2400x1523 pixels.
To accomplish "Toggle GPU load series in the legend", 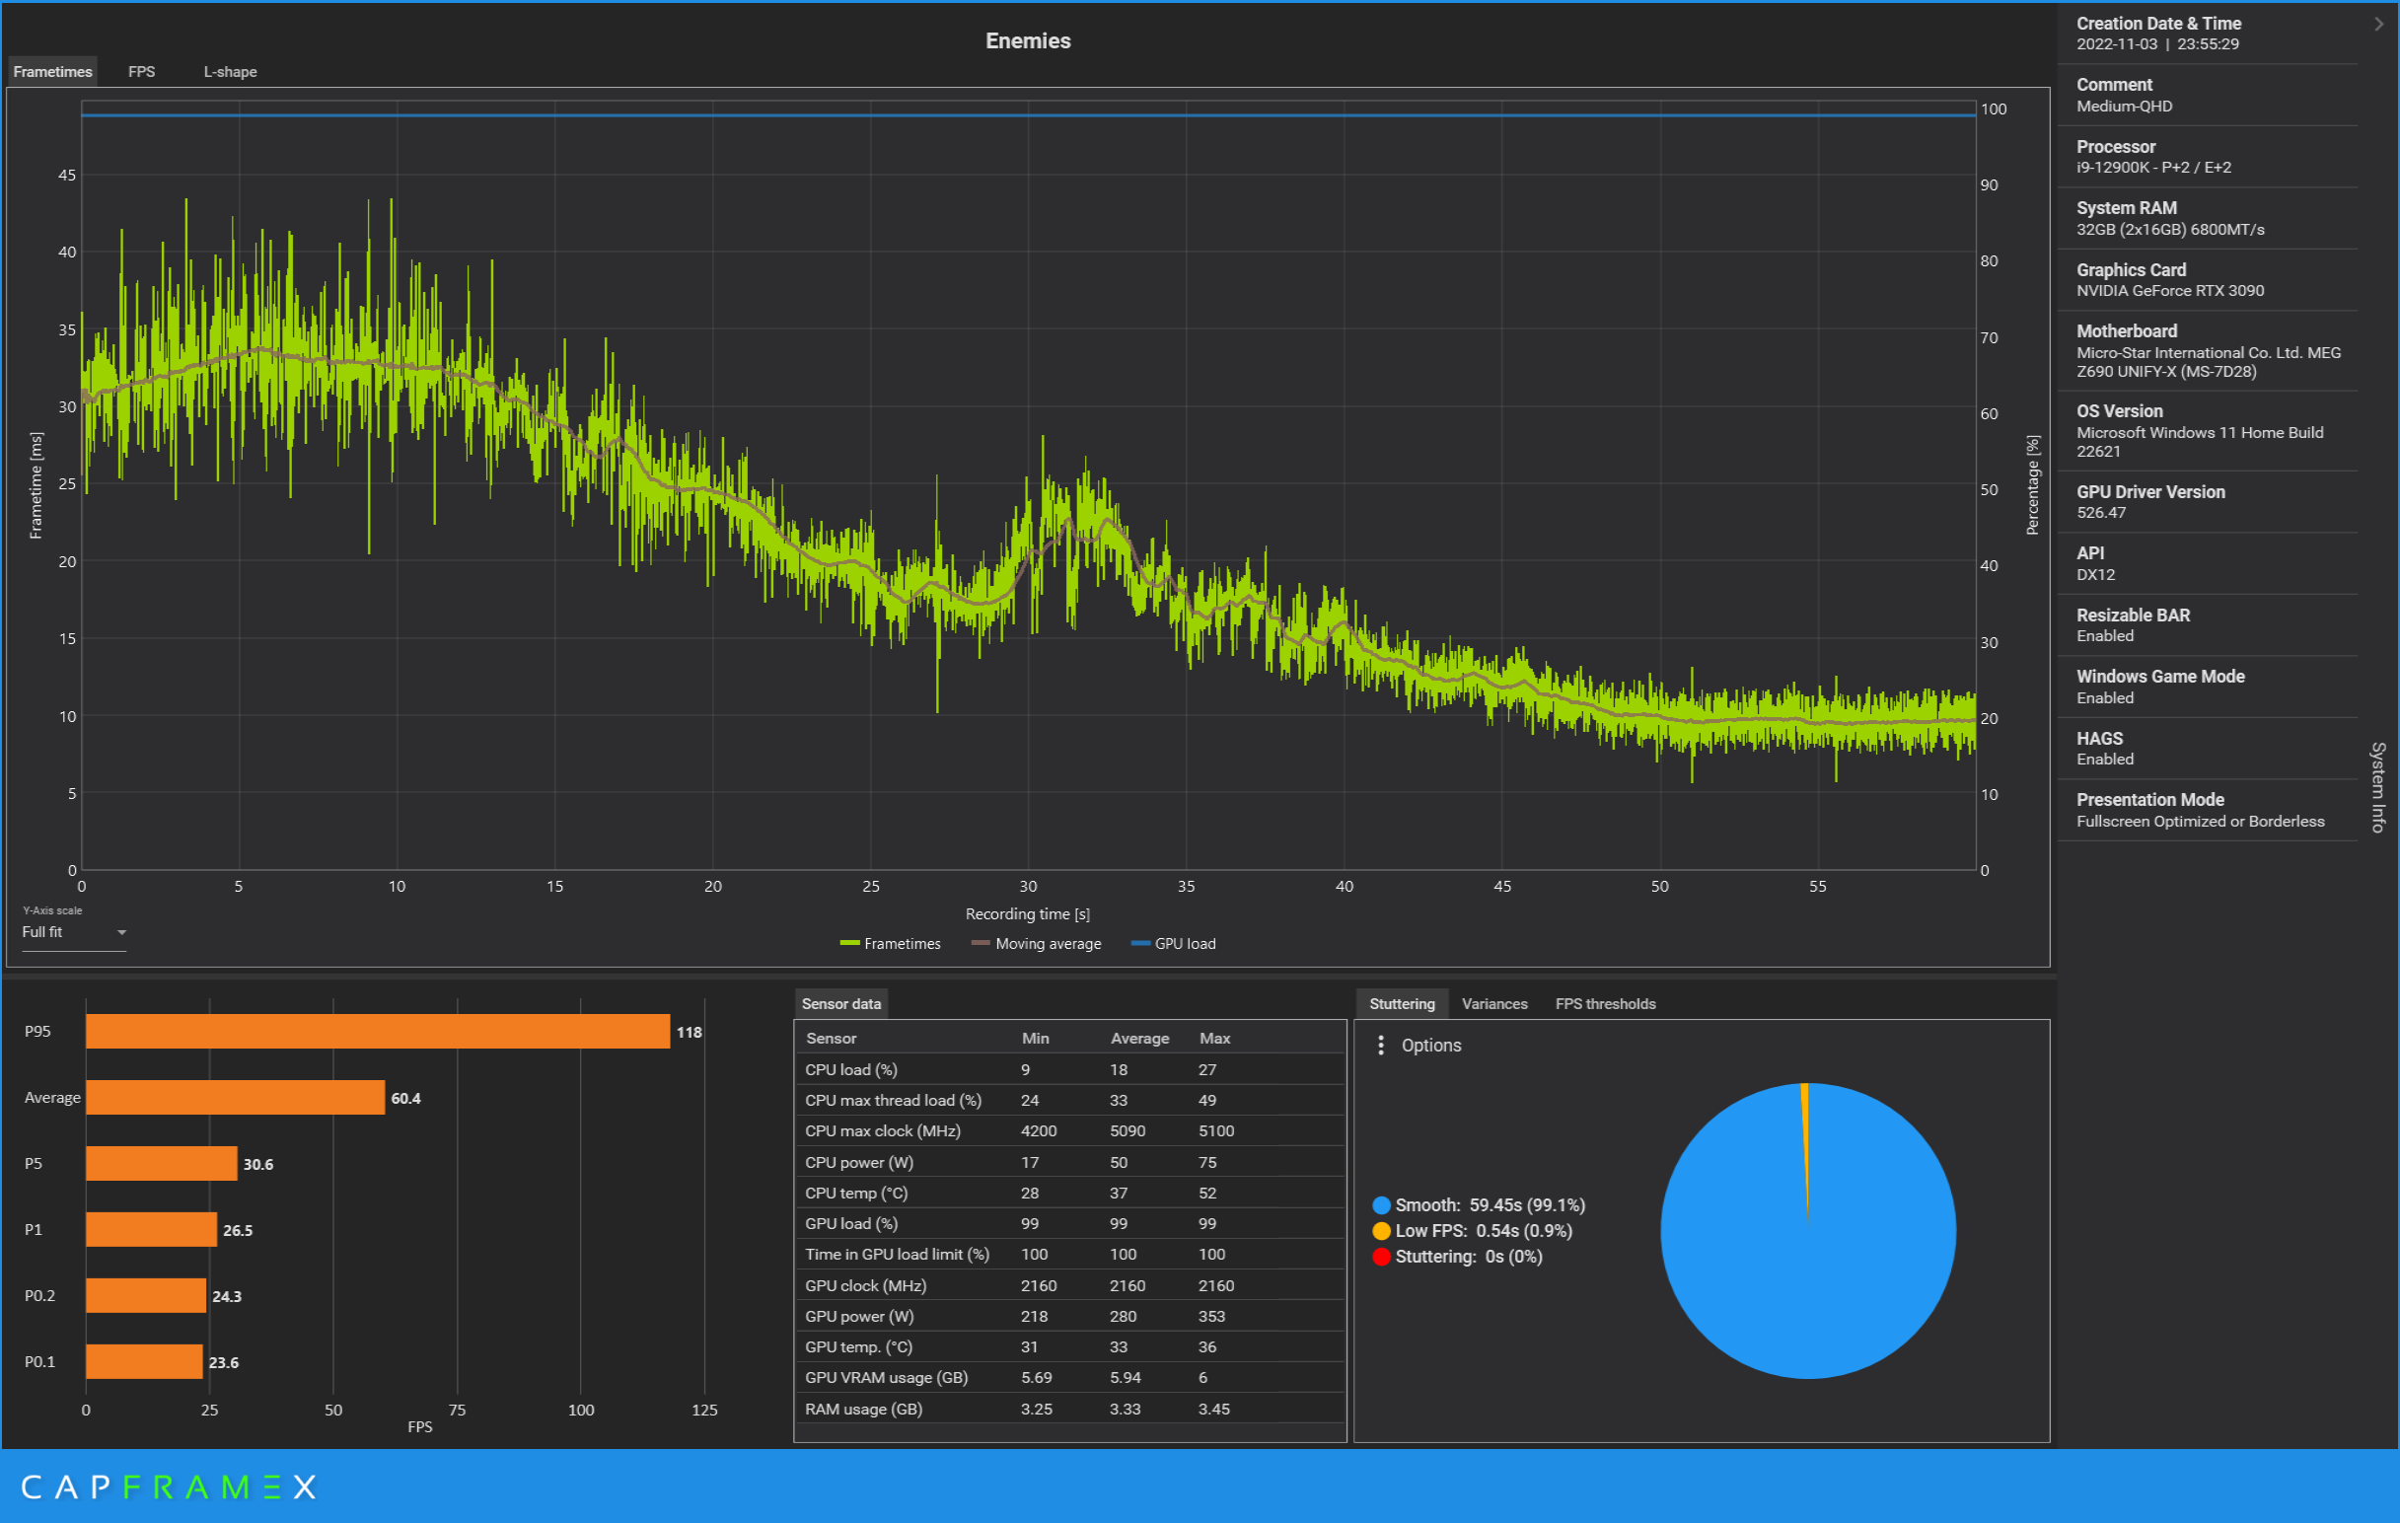I will [x=1173, y=943].
